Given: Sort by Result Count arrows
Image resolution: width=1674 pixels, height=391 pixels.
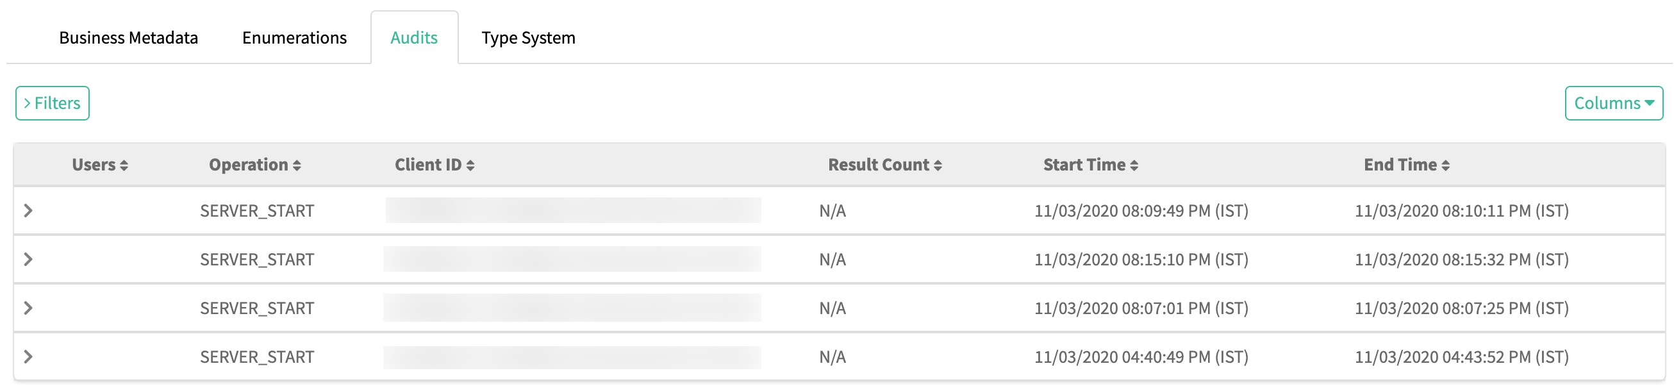Looking at the screenshot, I should pyautogui.click(x=937, y=165).
